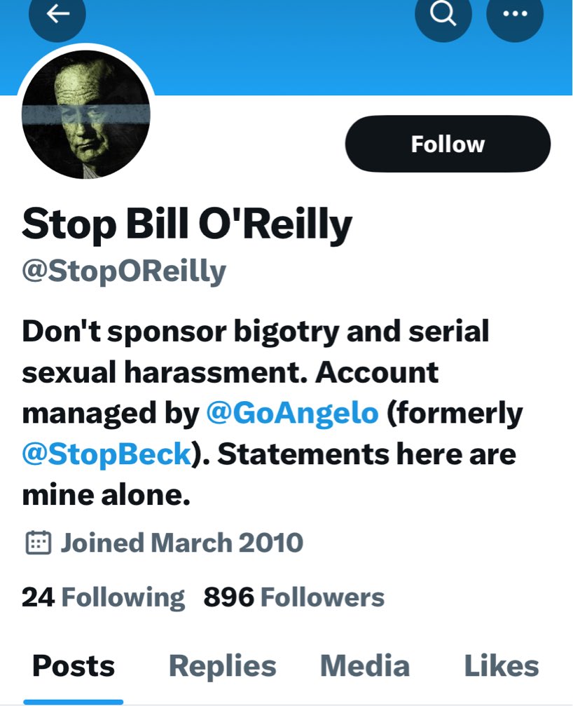The image size is (573, 718).
Task: Switch to the Likes tab
Action: (501, 665)
